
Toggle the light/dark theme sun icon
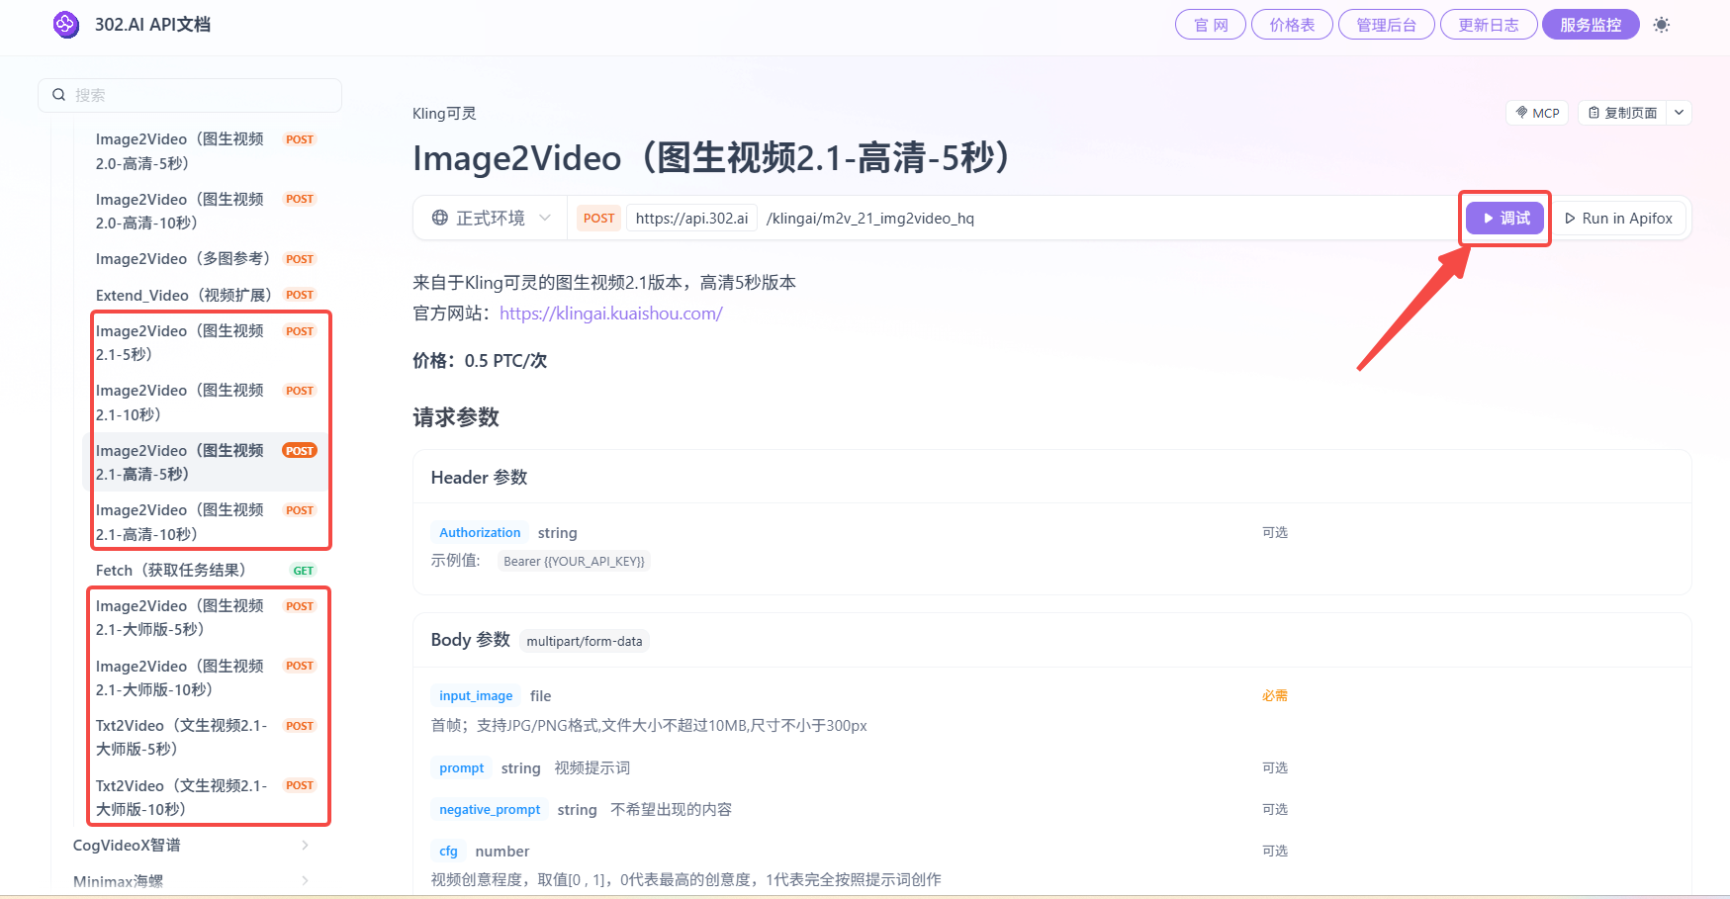coord(1662,25)
